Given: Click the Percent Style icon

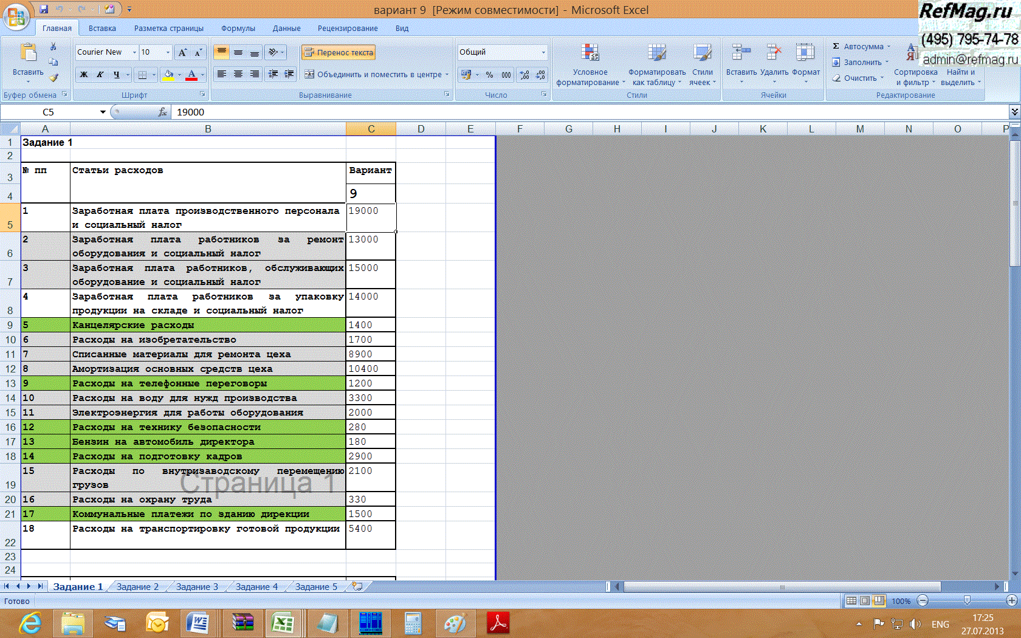Looking at the screenshot, I should click(x=489, y=75).
